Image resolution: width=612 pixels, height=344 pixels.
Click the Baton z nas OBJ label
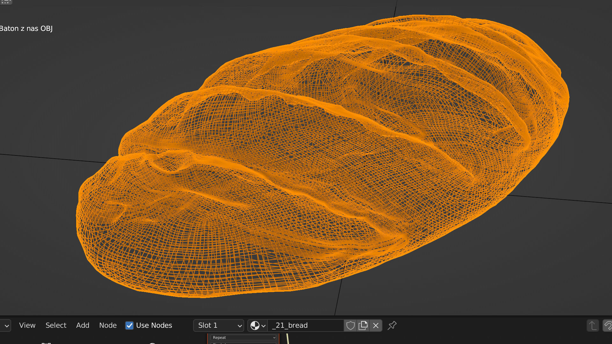(x=26, y=29)
